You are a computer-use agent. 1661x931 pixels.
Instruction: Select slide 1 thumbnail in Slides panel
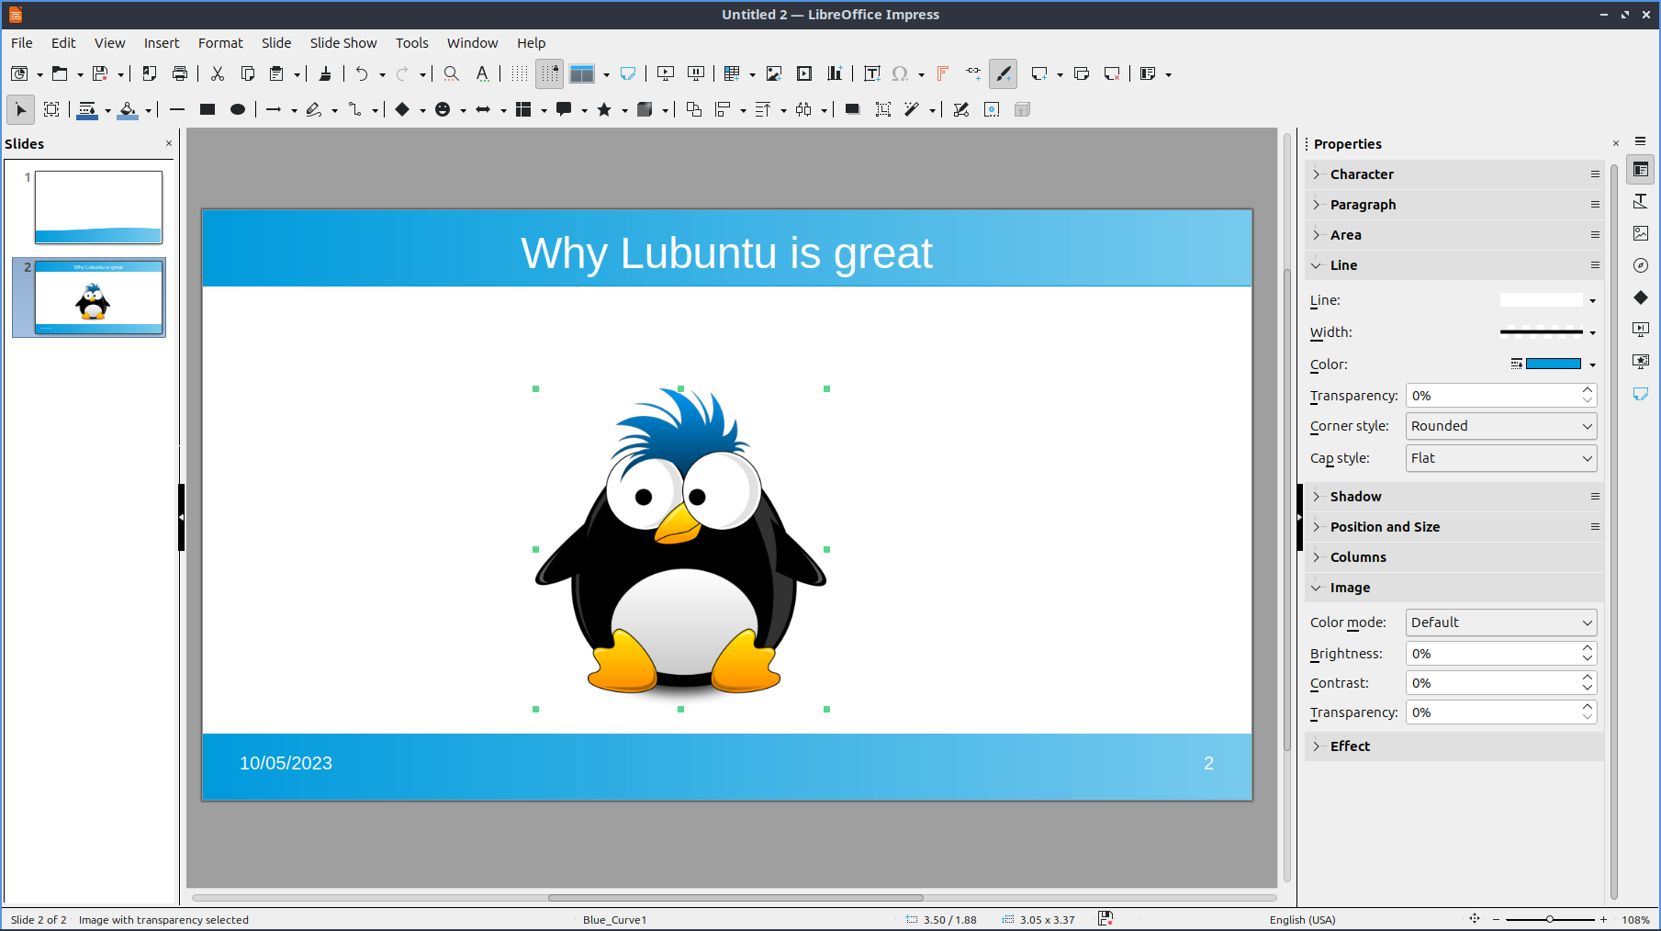point(98,208)
